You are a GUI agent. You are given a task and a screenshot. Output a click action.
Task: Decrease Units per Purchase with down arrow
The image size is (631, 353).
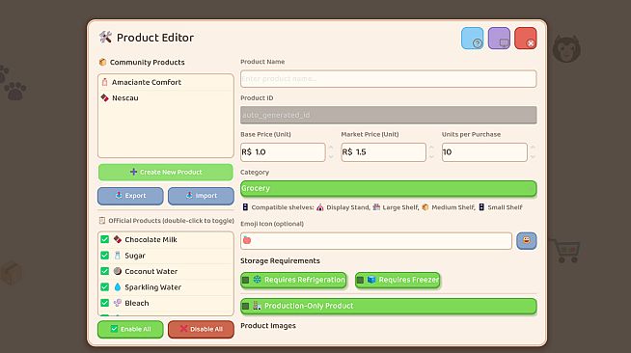pos(533,157)
